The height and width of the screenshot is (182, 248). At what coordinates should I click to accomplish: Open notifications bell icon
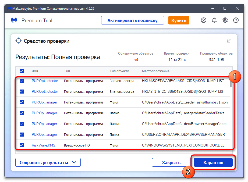(214, 20)
